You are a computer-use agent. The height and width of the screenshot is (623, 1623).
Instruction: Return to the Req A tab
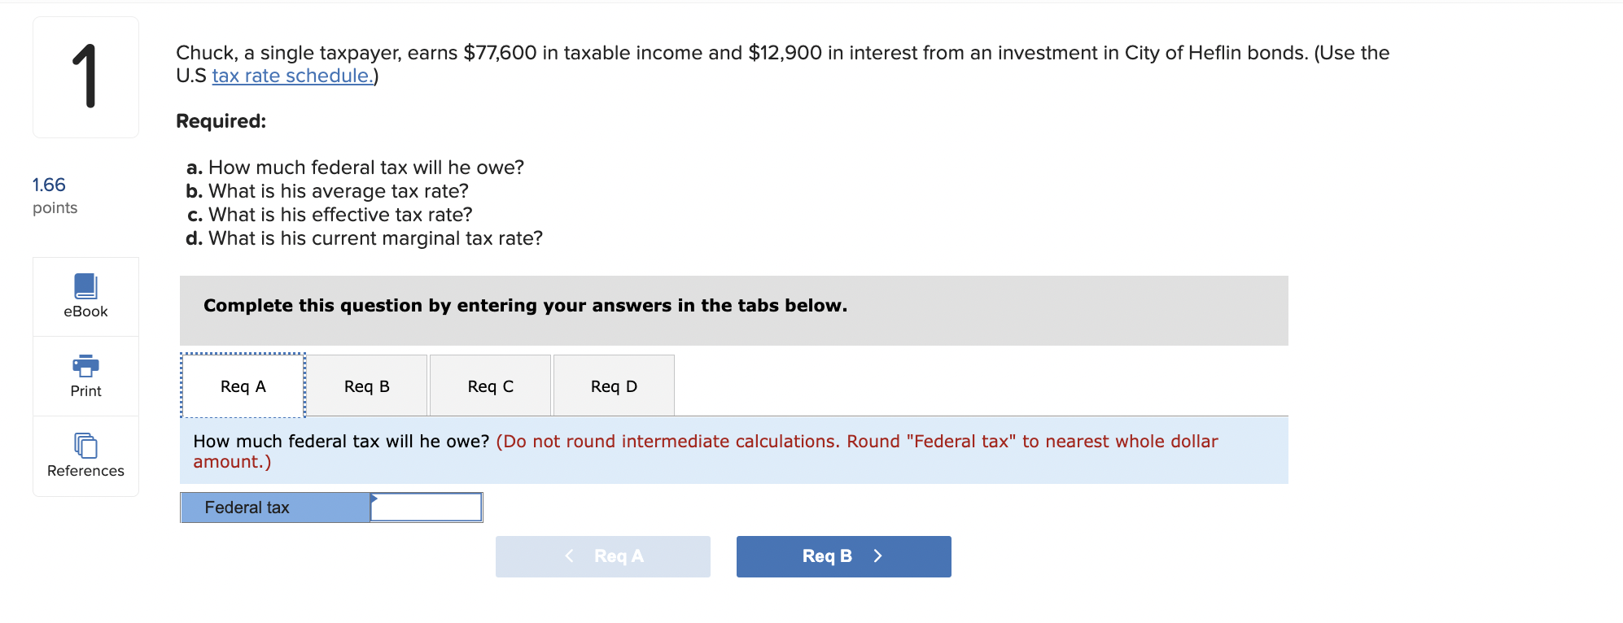click(242, 386)
